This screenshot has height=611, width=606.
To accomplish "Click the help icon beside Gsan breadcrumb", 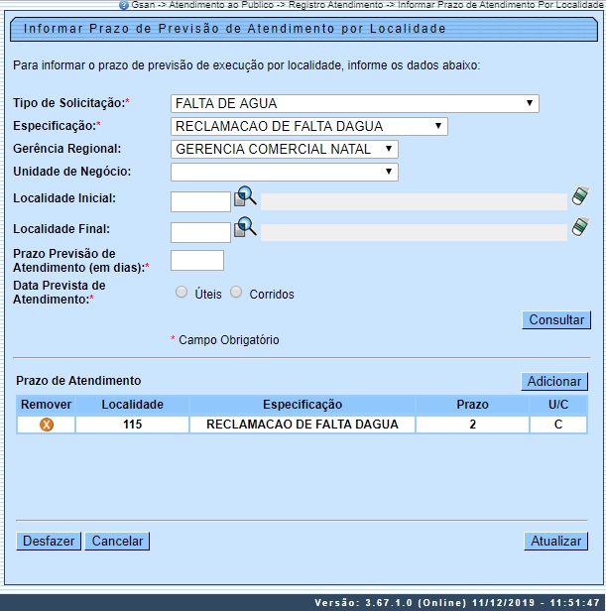I will (x=124, y=5).
